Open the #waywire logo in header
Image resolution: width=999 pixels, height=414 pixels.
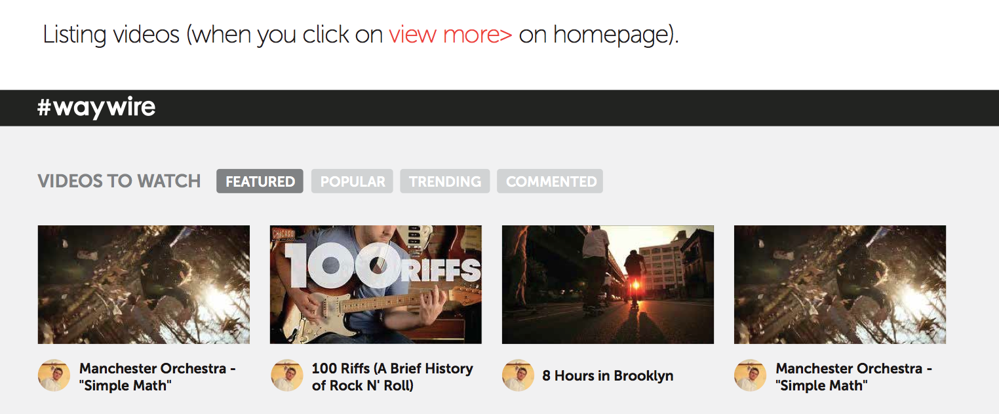point(96,107)
